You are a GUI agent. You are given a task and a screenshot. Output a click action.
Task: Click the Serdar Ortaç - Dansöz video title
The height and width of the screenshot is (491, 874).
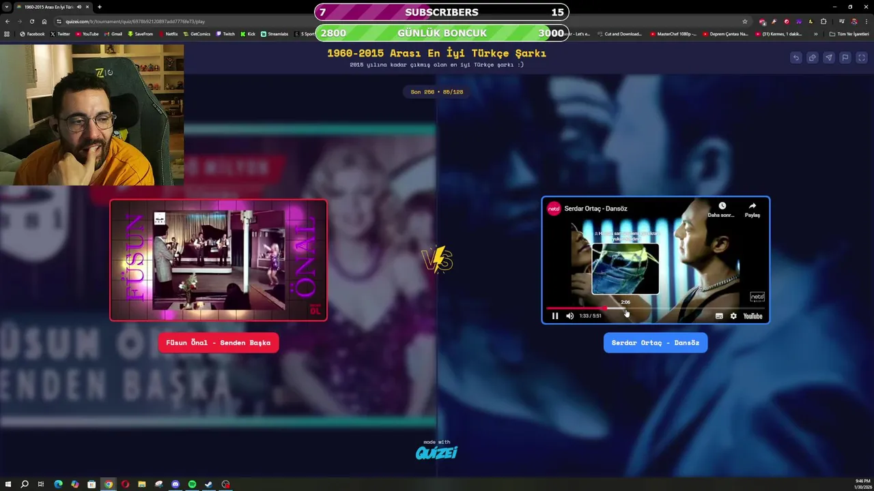[x=595, y=209]
